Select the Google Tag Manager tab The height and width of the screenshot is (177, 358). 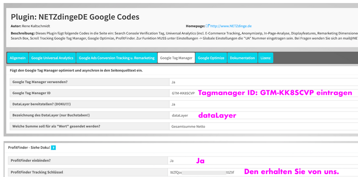coord(176,58)
